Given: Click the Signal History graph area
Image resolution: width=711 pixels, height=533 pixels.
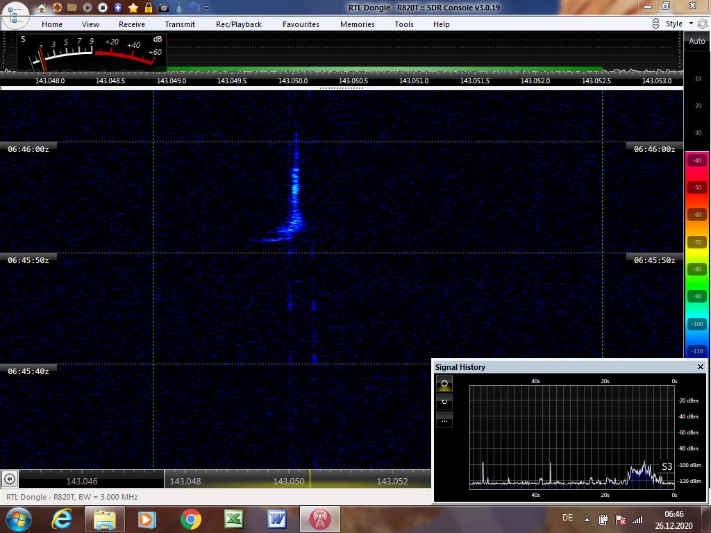Looking at the screenshot, I should coord(572,437).
